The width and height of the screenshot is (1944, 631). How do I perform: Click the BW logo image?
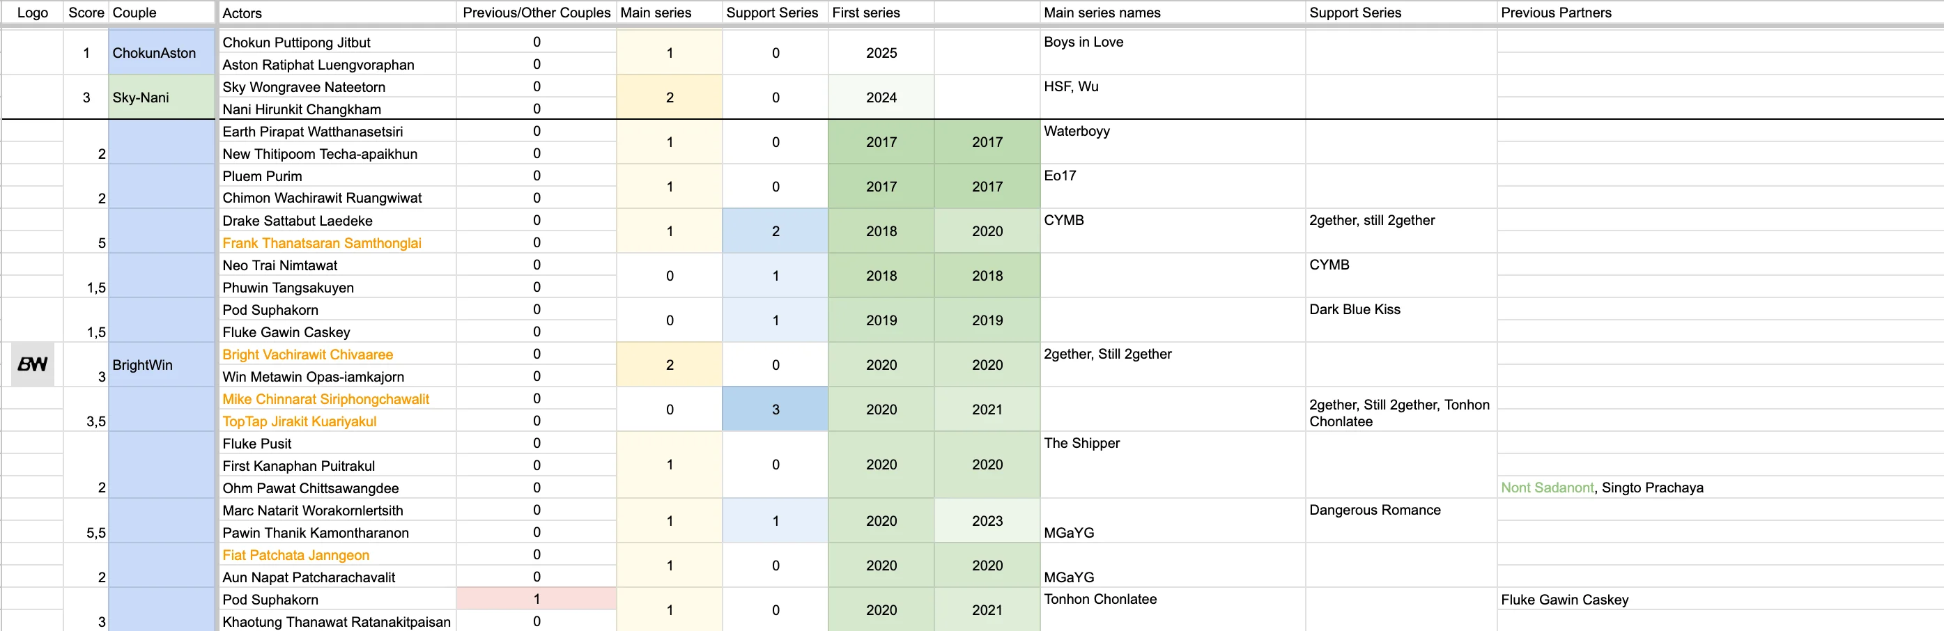[x=33, y=364]
